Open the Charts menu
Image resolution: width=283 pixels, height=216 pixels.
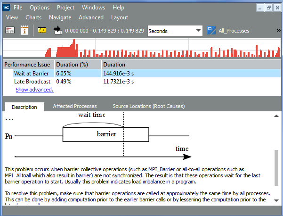click(x=33, y=17)
